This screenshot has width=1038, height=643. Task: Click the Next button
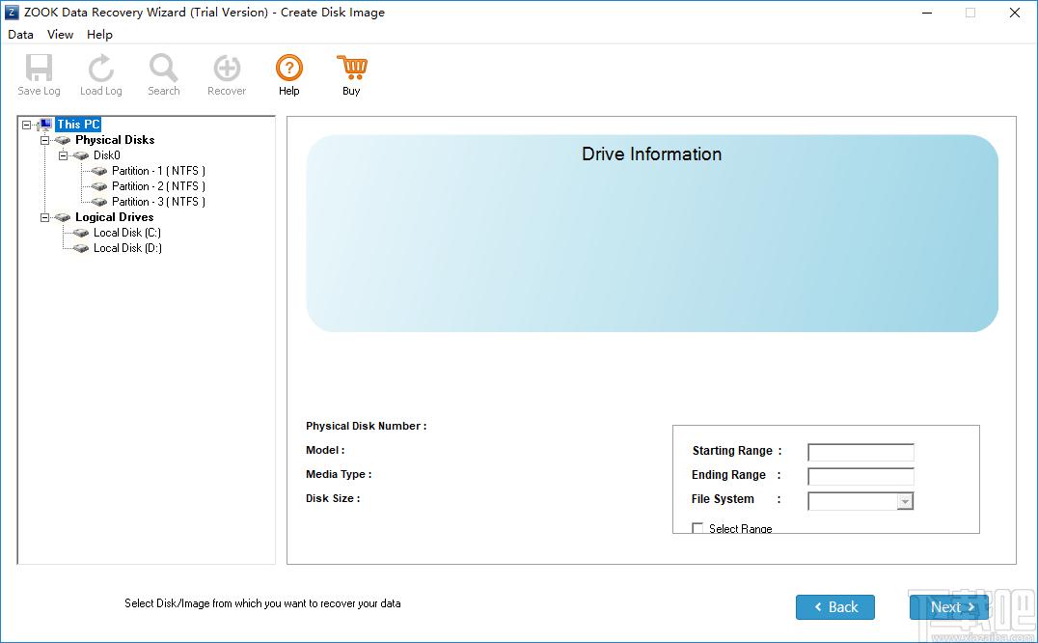tap(948, 607)
